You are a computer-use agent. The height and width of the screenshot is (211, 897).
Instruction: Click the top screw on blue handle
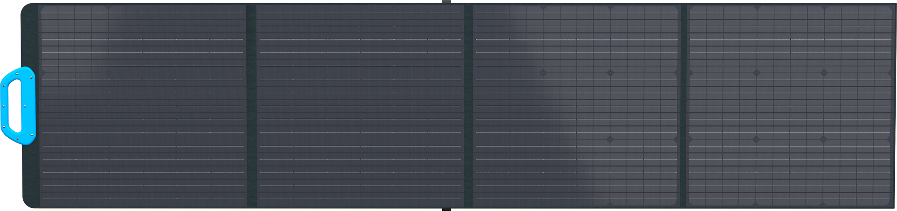[17, 74]
